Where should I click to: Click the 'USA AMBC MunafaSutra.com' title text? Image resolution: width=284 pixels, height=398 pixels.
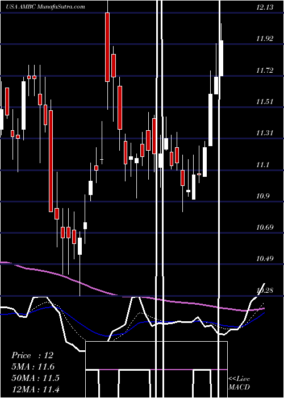pyautogui.click(x=45, y=7)
